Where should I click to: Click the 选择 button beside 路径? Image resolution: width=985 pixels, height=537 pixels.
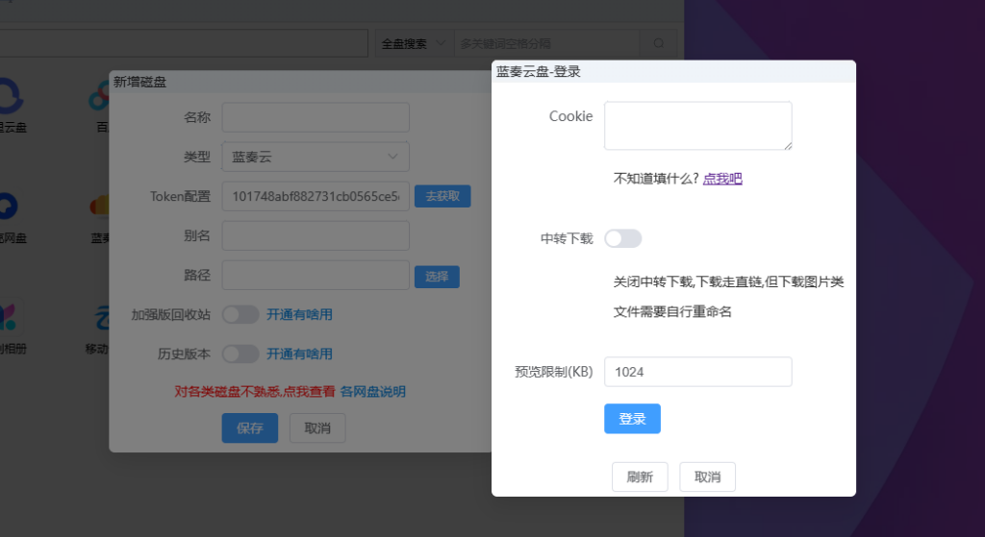coord(437,277)
